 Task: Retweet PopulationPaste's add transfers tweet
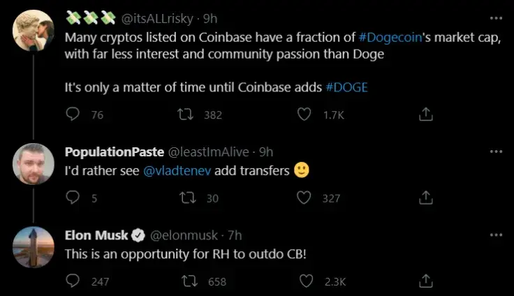click(188, 198)
